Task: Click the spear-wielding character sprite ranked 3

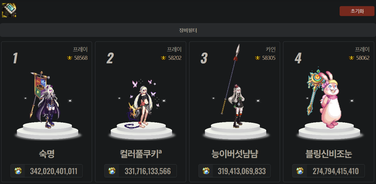Action: point(233,87)
